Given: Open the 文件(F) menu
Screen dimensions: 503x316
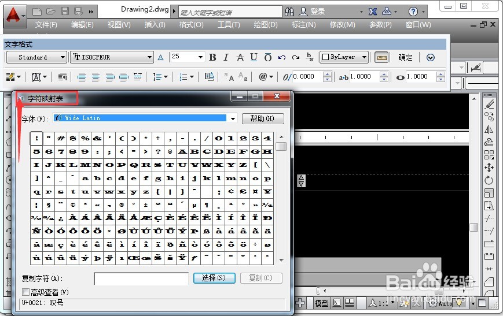Looking at the screenshot, I should 46,25.
